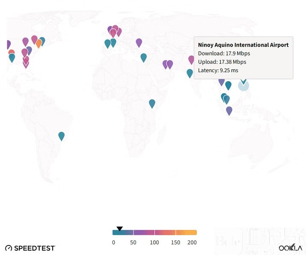Screen dimensions: 308x257
Task: Click the highlighted Philippines pin with halo
Action: click(x=243, y=85)
